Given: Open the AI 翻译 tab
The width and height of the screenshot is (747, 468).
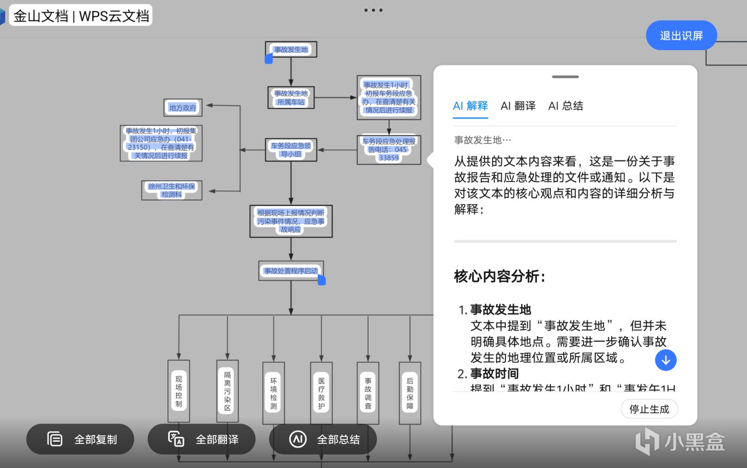Looking at the screenshot, I should click(x=518, y=106).
